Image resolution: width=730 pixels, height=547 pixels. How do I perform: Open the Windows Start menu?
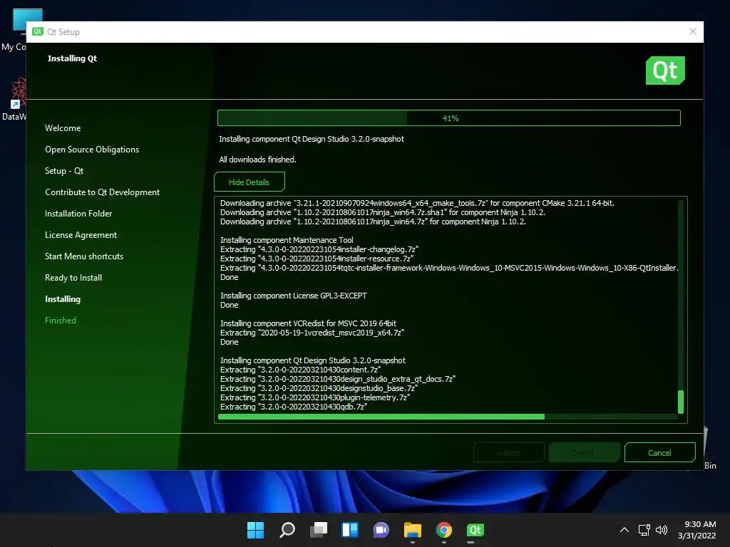point(255,530)
